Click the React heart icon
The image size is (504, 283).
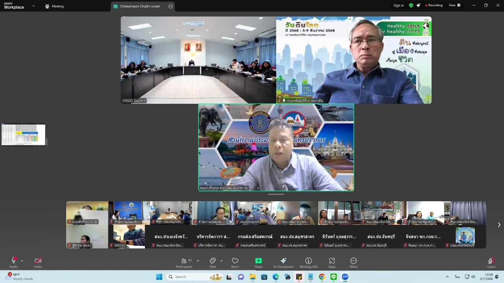tap(235, 262)
